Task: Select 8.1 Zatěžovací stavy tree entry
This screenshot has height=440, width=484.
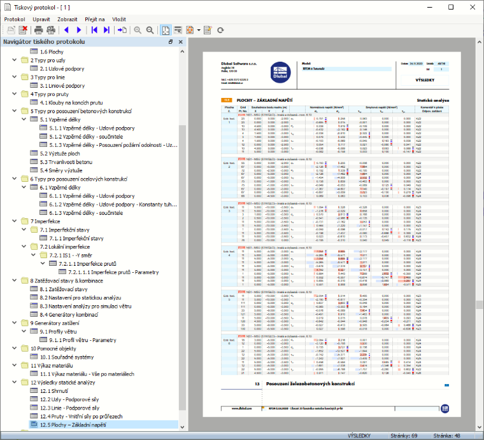Action: tap(64, 289)
